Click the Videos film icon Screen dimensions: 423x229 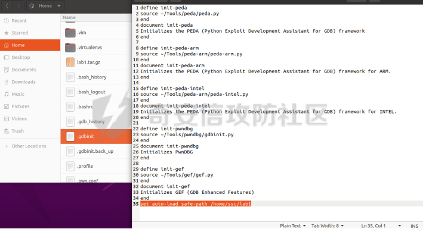click(7, 119)
